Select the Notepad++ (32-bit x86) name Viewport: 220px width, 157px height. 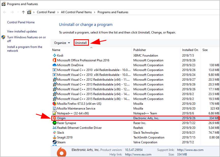(x=73, y=113)
